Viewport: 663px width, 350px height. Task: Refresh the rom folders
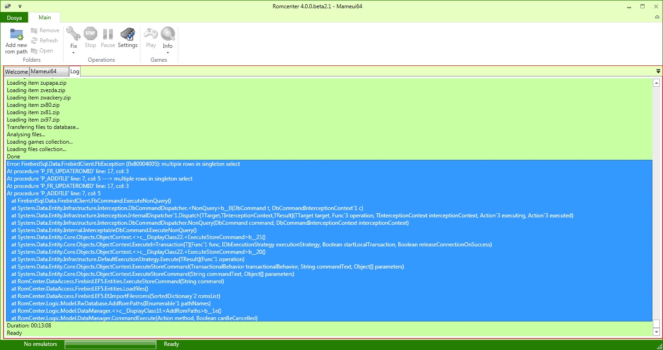click(45, 41)
